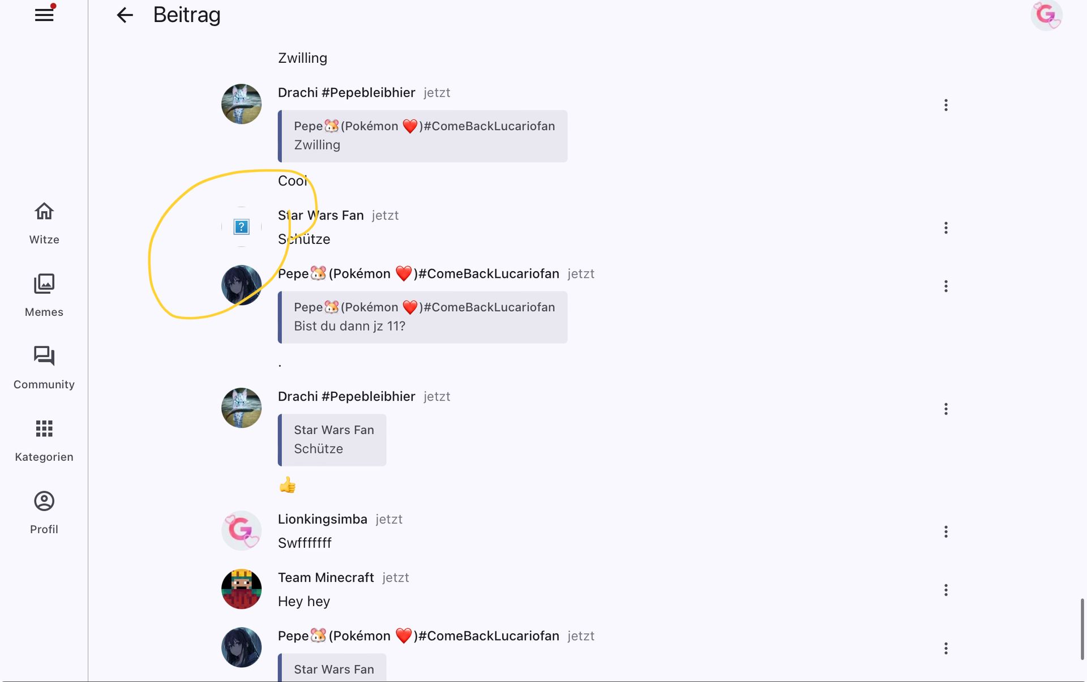Open account avatar at top right

coord(1046,15)
